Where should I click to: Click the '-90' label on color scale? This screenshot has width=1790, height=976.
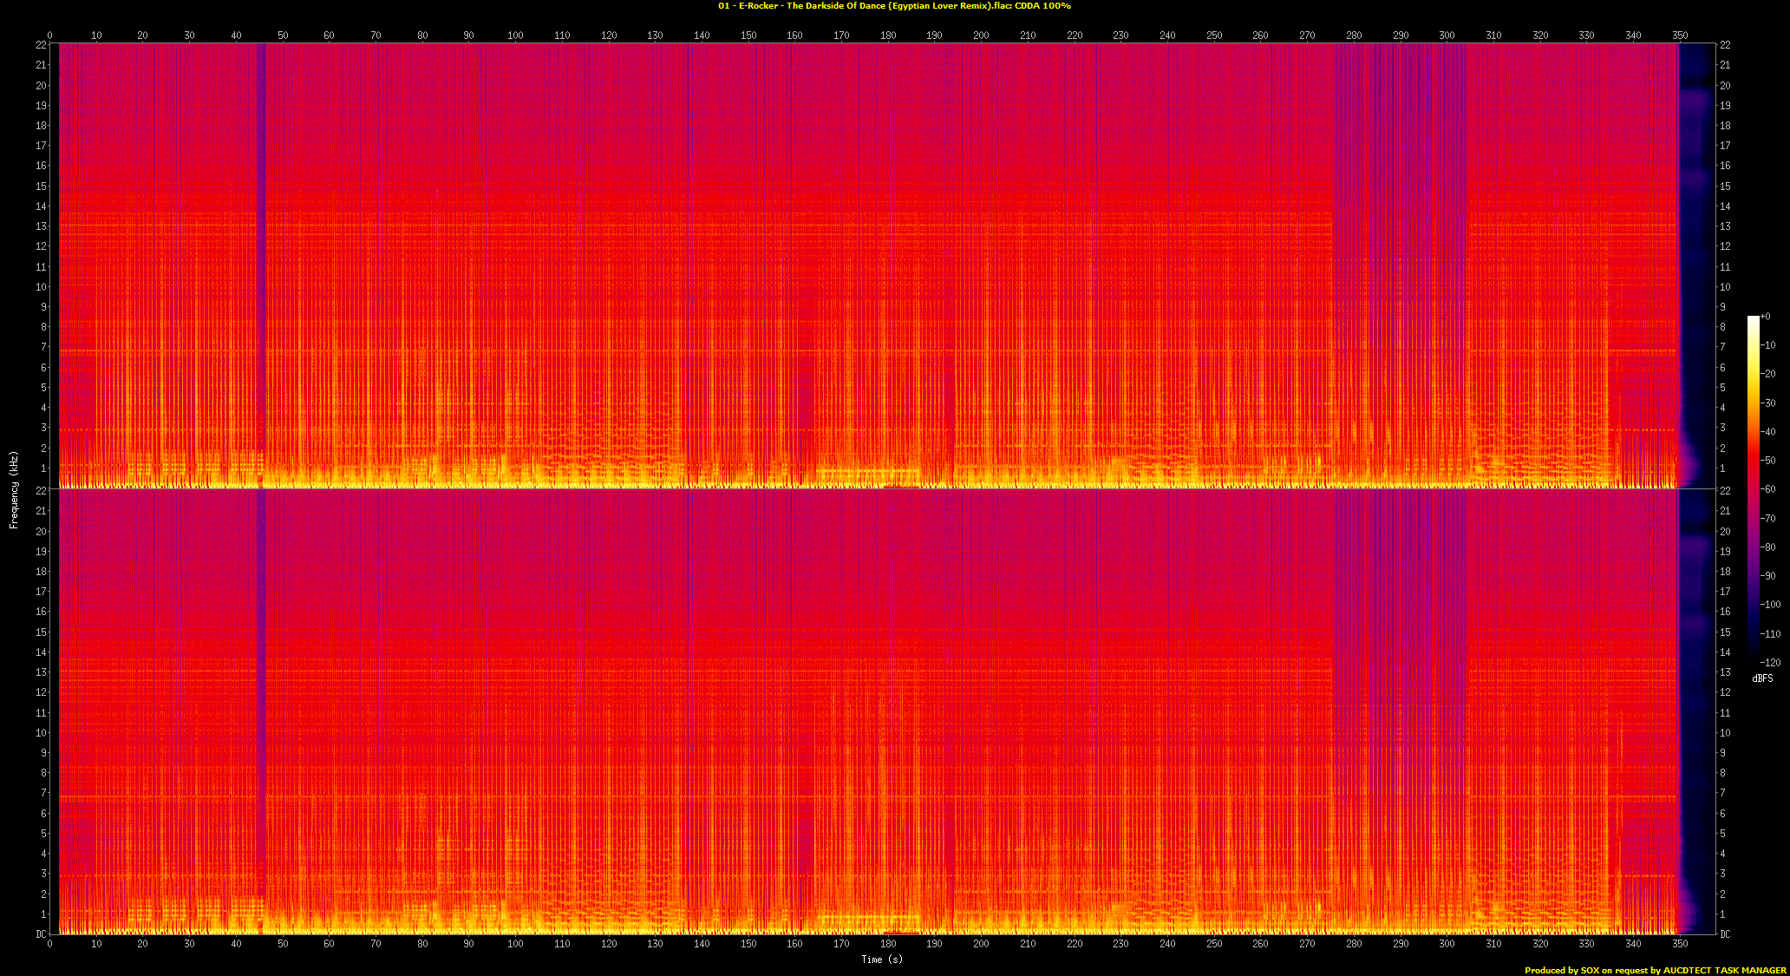click(1768, 575)
